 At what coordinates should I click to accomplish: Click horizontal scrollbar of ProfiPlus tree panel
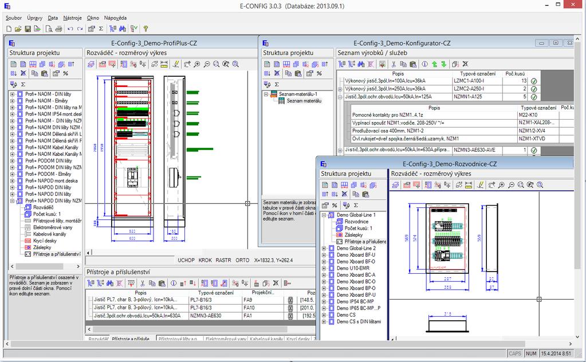[45, 266]
